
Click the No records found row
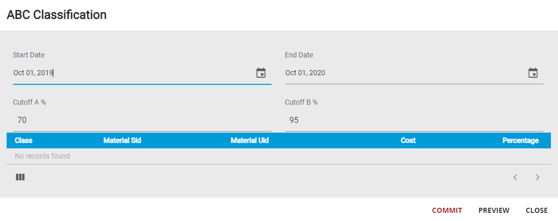click(x=43, y=156)
